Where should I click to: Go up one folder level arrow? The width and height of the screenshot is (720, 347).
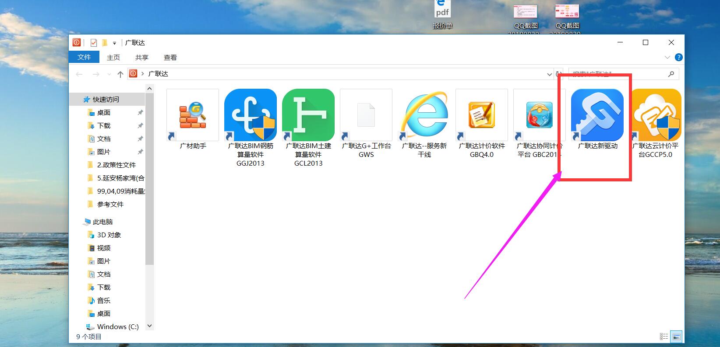pyautogui.click(x=120, y=74)
